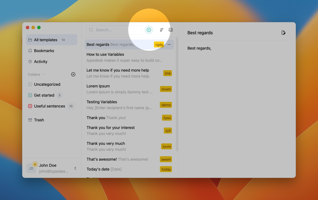This screenshot has height=200, width=318.
Task: Open the Trash in sidebar
Action: (x=39, y=120)
